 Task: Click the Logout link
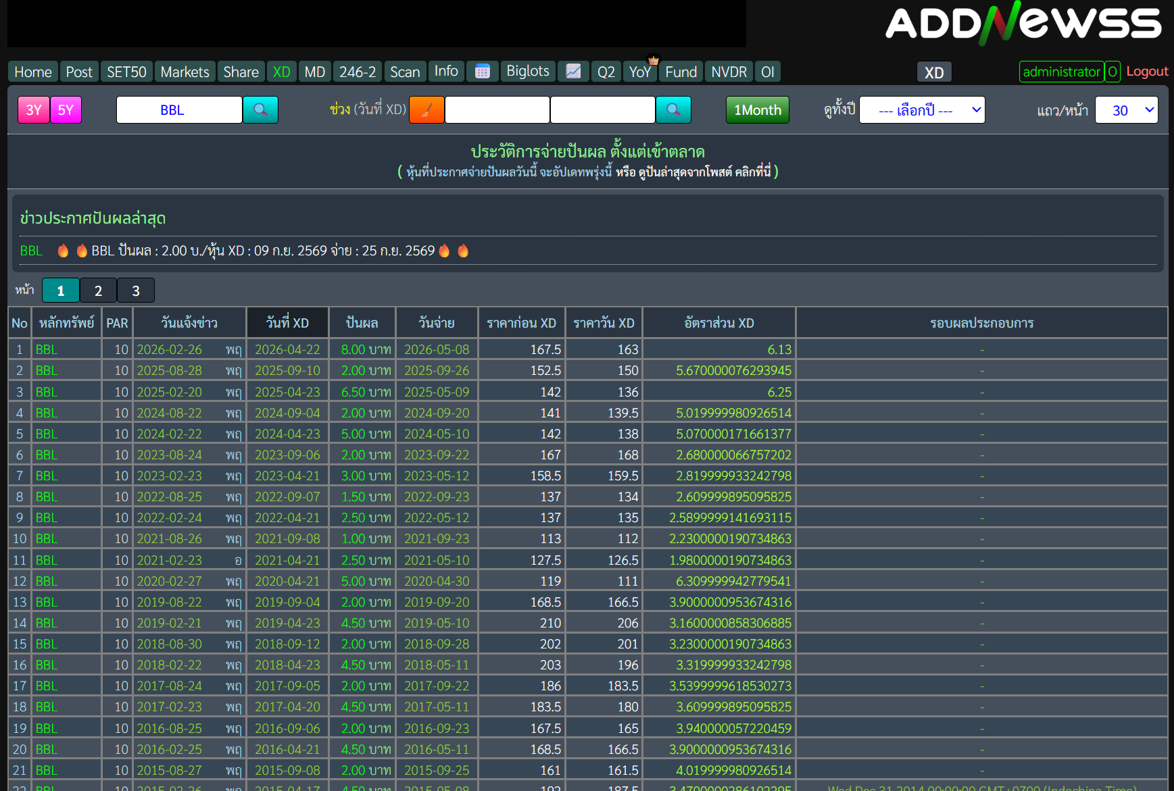pos(1147,72)
